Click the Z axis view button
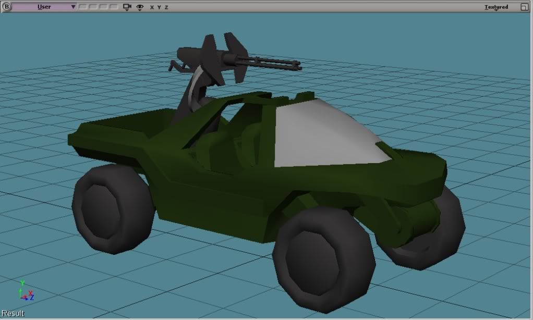 166,7
